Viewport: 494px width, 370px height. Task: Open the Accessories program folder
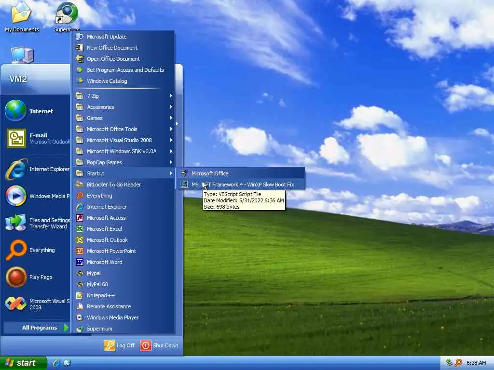123,107
